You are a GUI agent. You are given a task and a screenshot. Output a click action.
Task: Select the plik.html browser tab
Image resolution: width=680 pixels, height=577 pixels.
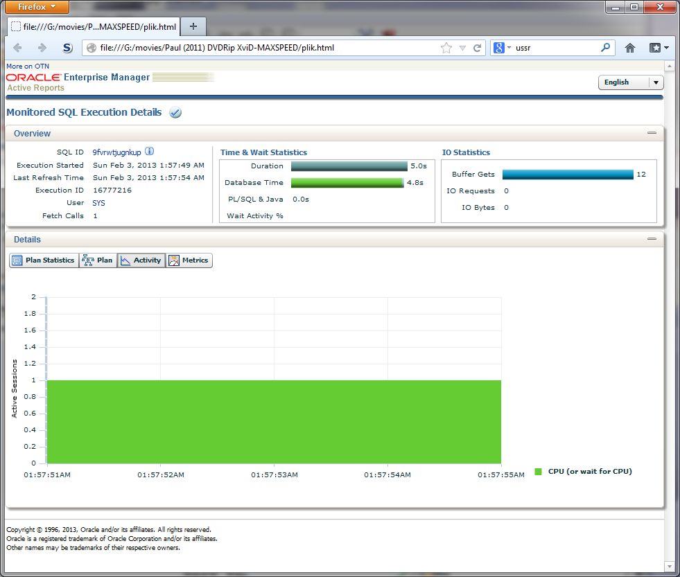point(94,26)
